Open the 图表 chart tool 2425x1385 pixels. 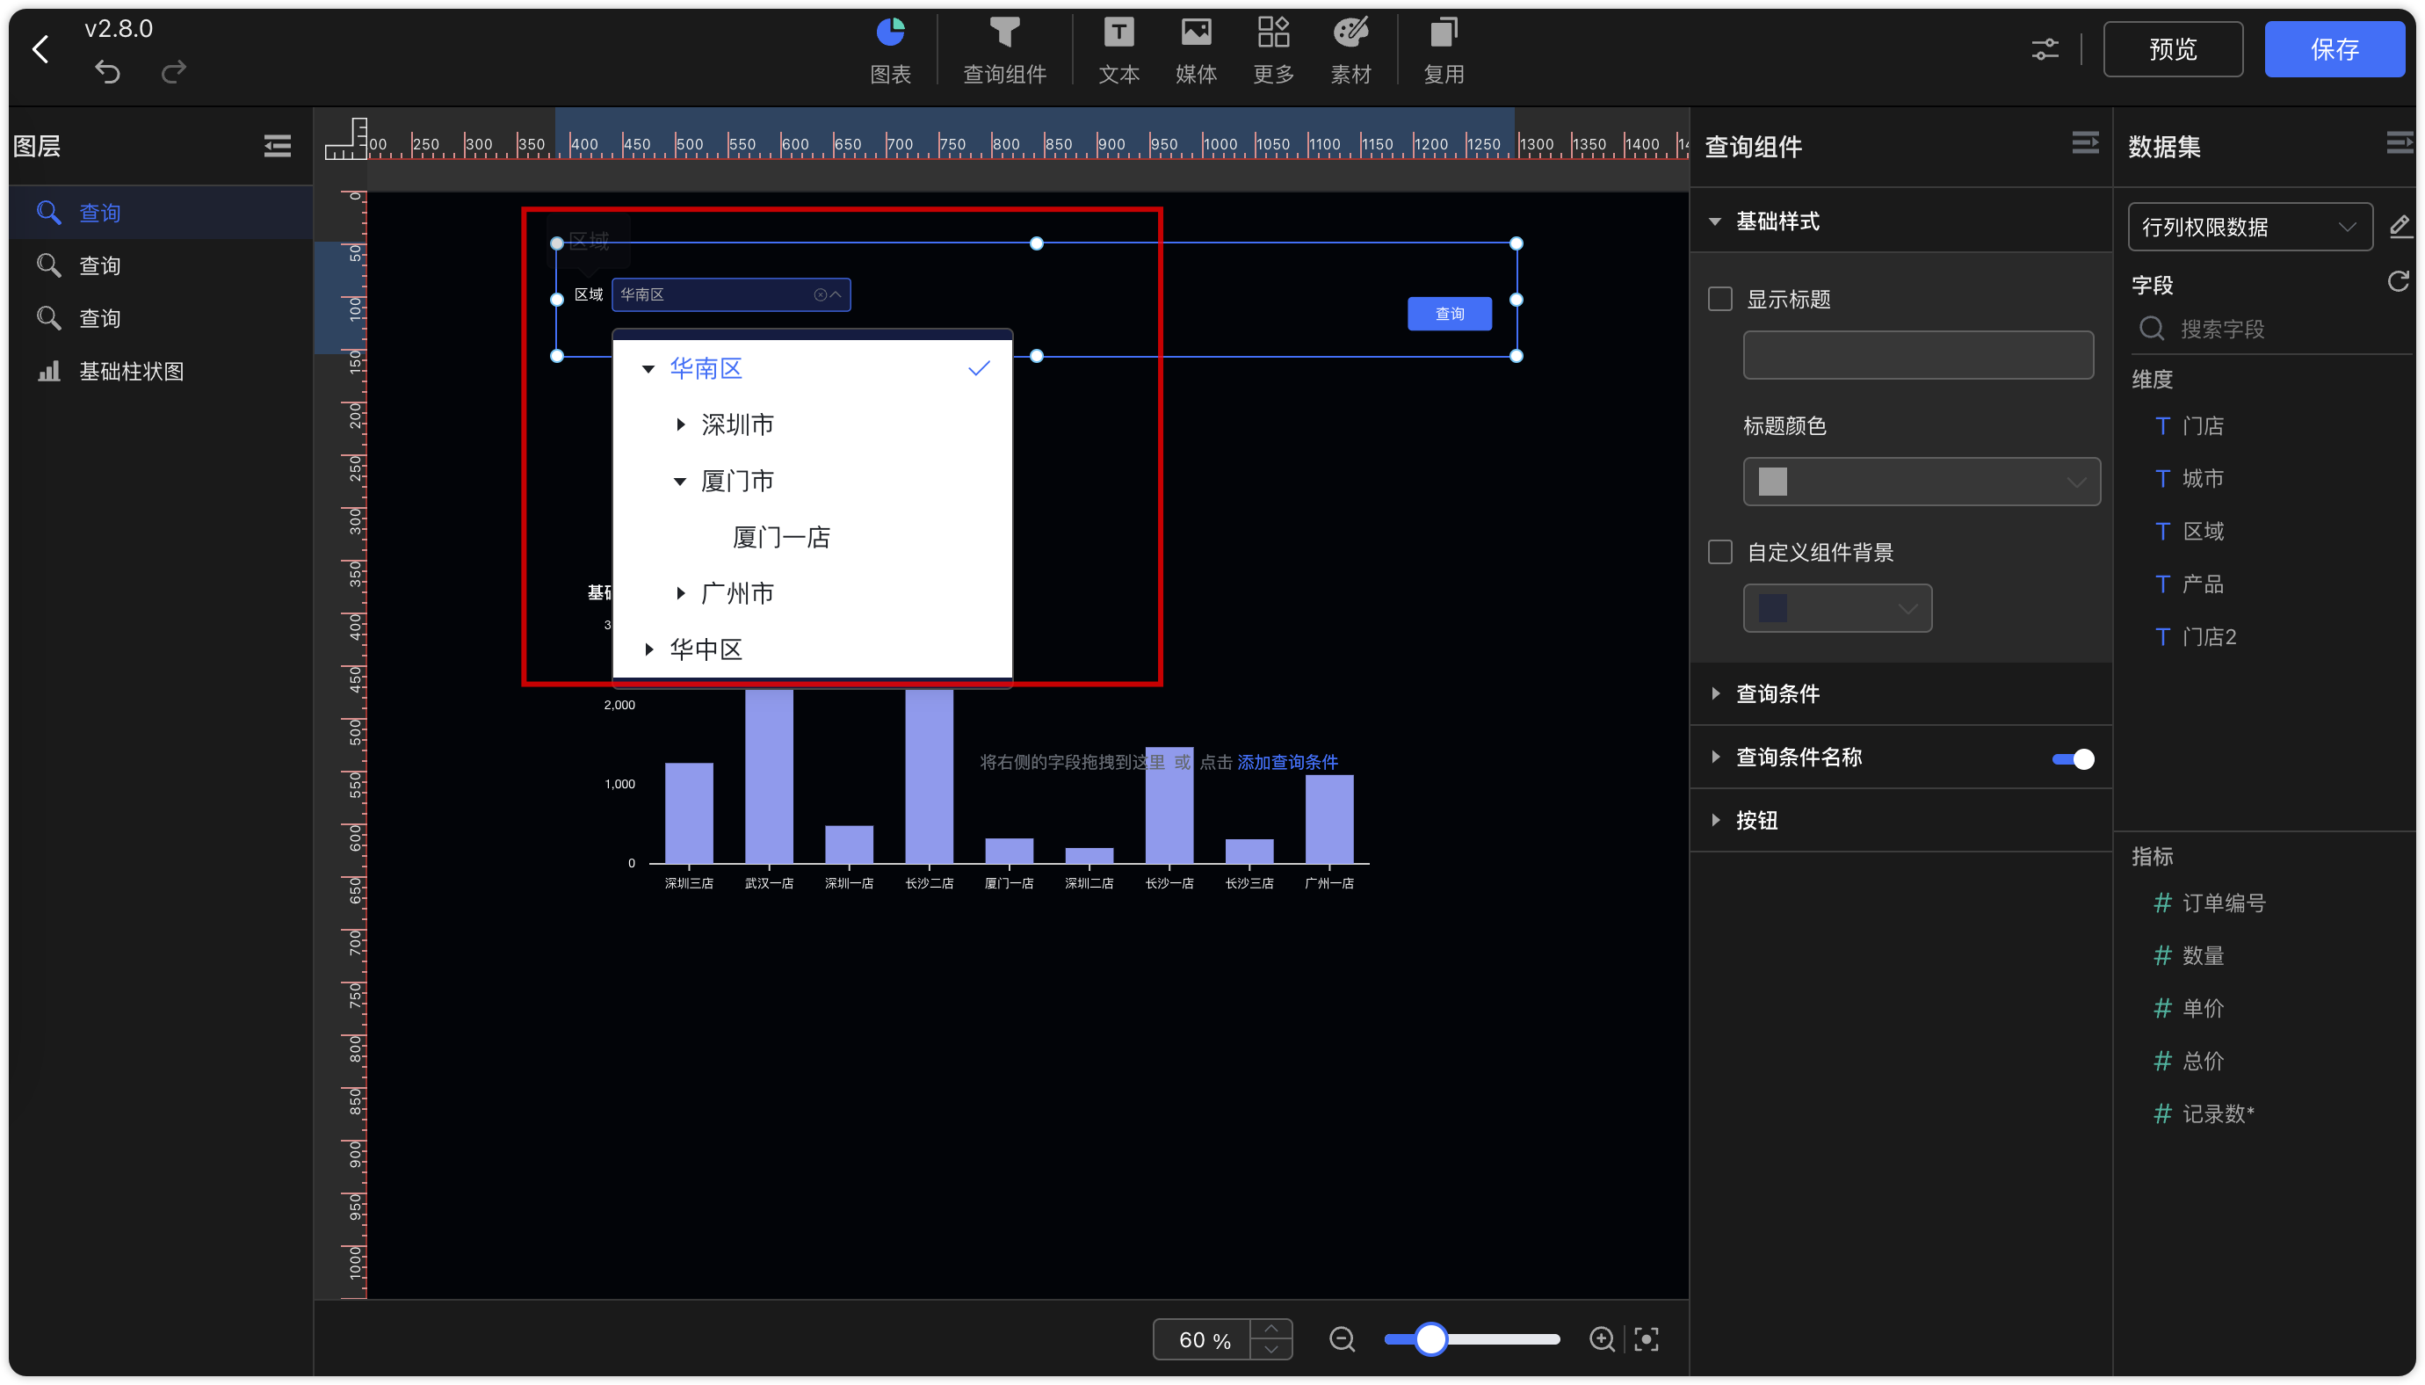[890, 51]
